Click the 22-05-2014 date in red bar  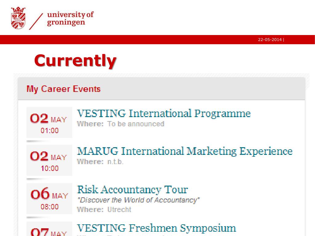pos(270,40)
